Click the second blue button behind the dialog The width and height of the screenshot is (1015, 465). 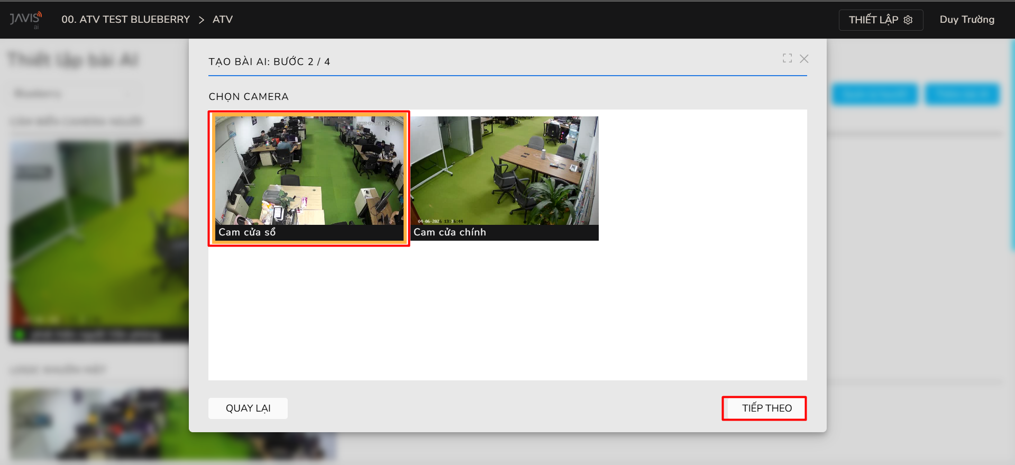962,94
